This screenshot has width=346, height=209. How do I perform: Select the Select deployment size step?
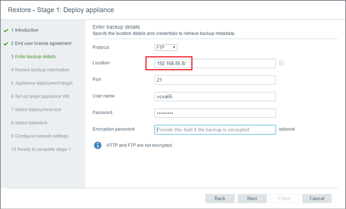(x=36, y=110)
